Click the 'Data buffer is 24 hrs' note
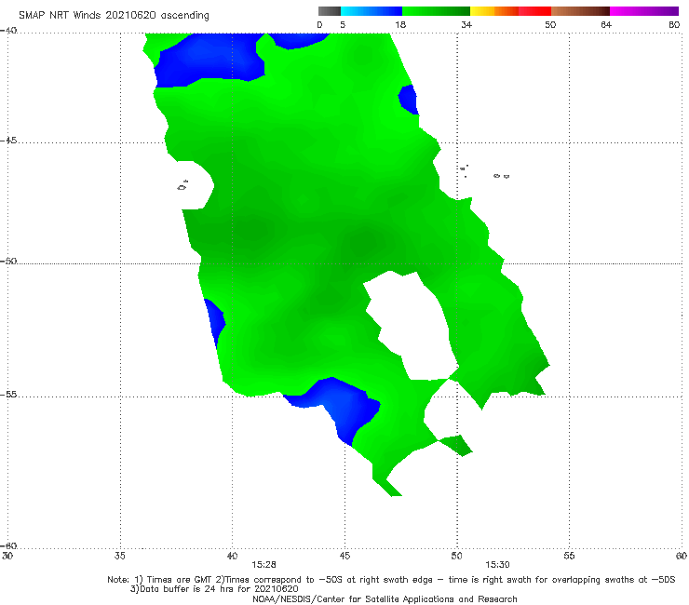This screenshot has width=689, height=605. coord(214,589)
